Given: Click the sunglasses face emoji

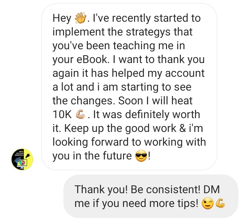Looking at the screenshot, I should 141,156.
